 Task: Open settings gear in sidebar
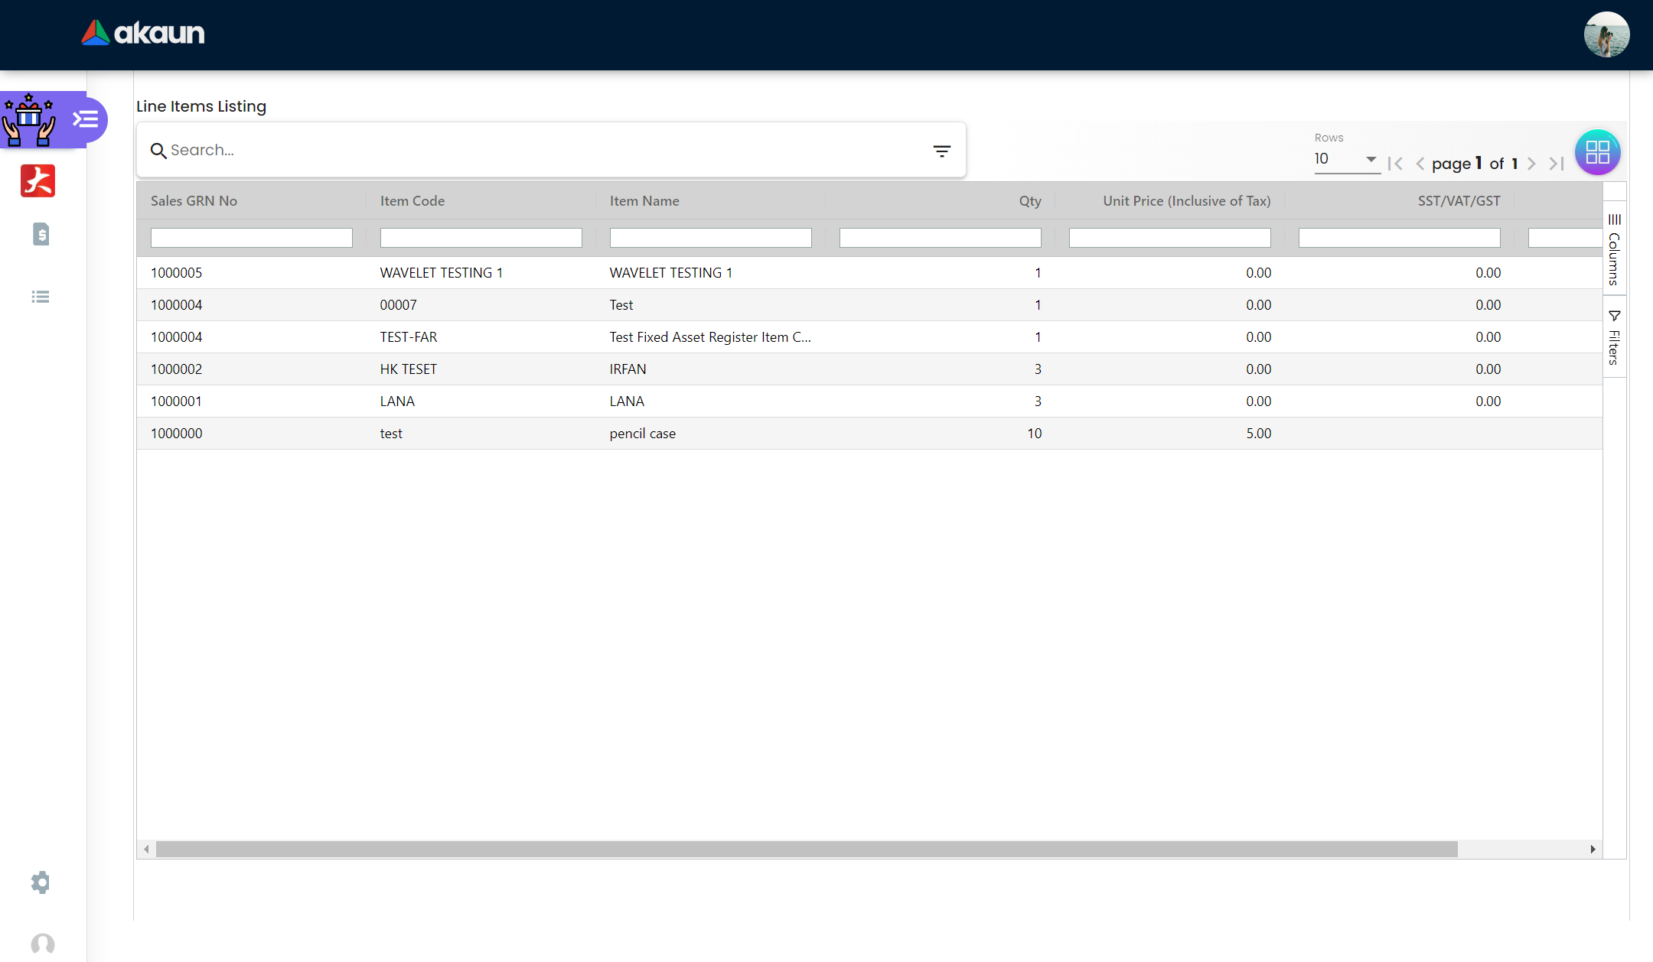click(x=41, y=882)
